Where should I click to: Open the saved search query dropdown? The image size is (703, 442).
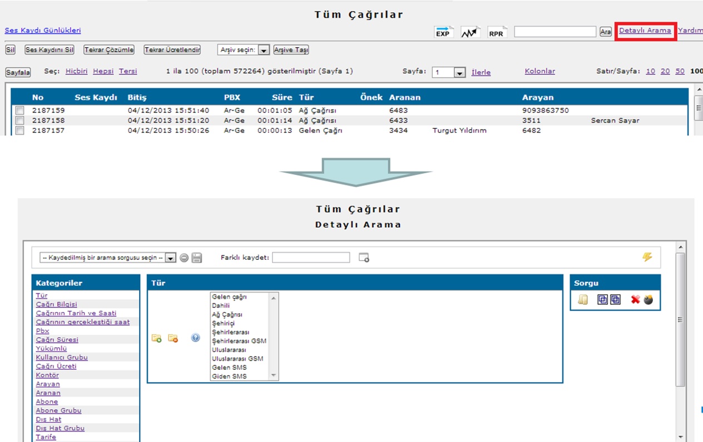(x=170, y=258)
